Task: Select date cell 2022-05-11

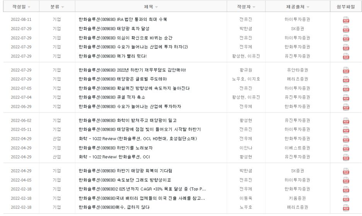Action: coord(21,129)
